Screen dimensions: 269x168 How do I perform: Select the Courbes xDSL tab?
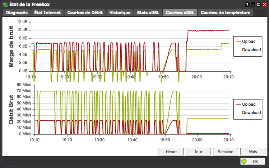tap(180, 13)
